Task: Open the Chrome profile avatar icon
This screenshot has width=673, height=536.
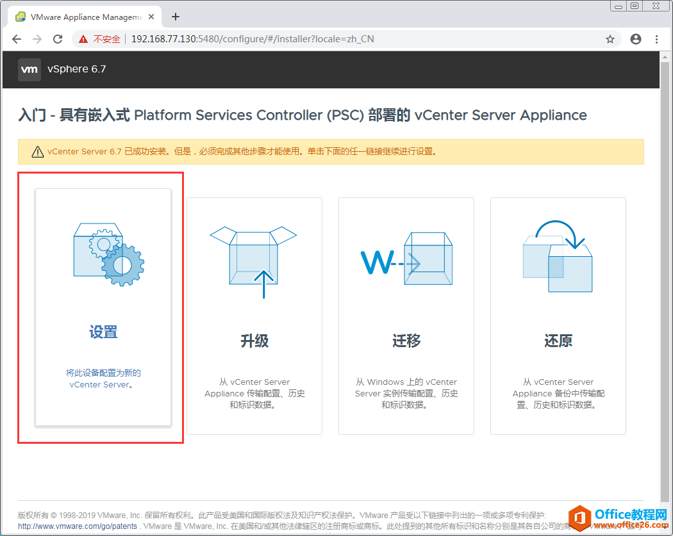Action: pyautogui.click(x=636, y=39)
